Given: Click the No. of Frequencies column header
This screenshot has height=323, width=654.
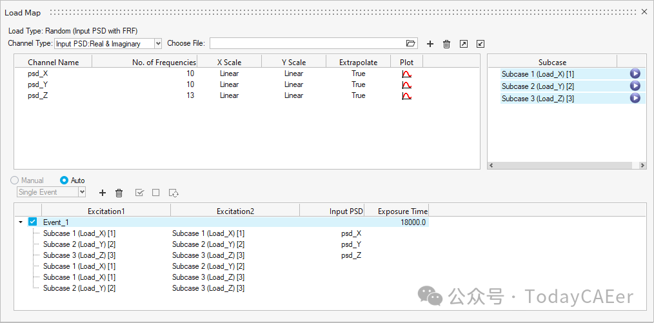Looking at the screenshot, I should [144, 62].
